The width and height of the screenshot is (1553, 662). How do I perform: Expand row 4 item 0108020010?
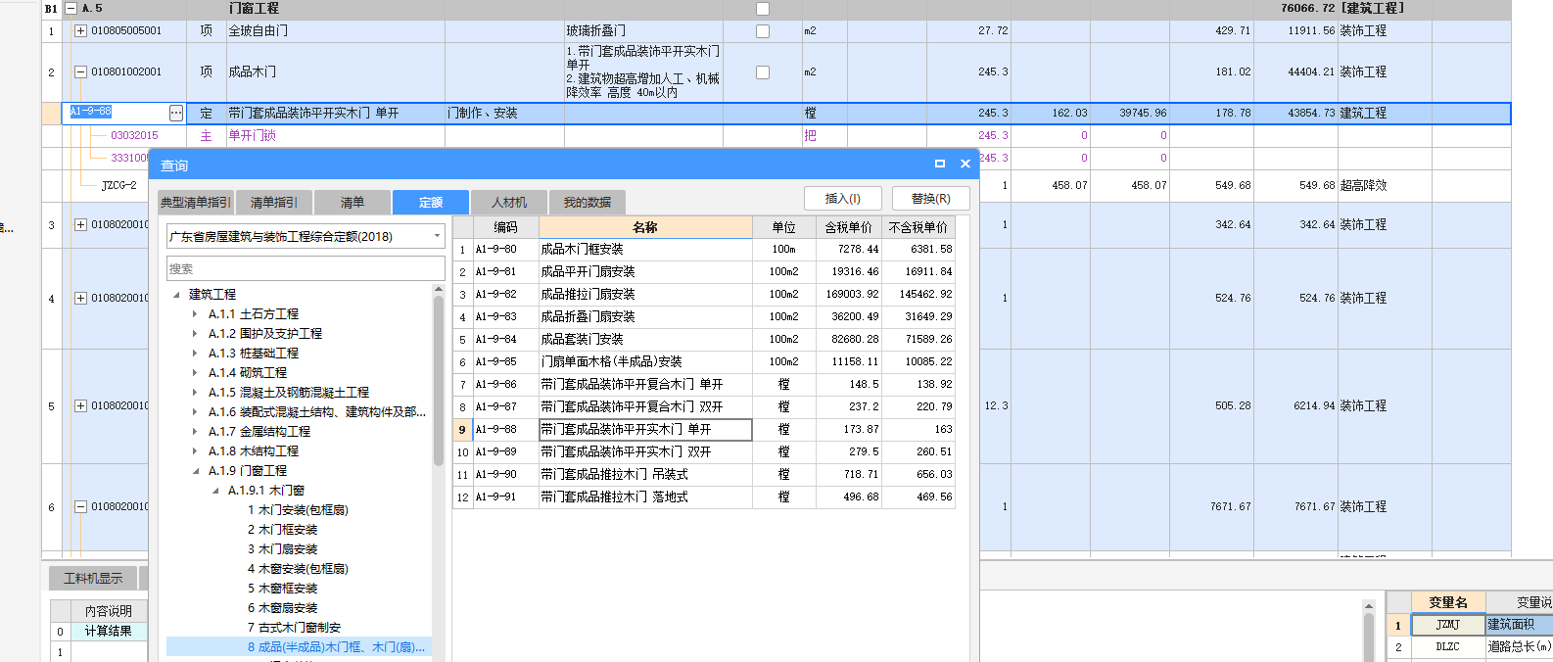point(81,299)
